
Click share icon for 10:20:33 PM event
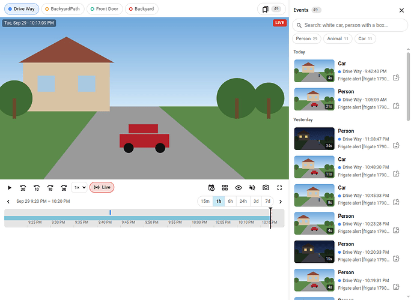[x=397, y=259]
